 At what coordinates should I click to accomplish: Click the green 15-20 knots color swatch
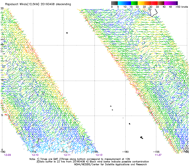[134, 3]
